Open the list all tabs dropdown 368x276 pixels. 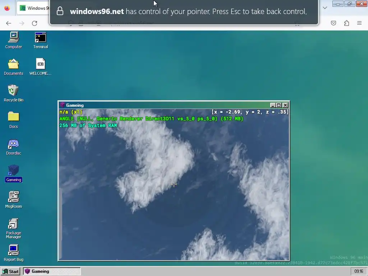coord(325,8)
